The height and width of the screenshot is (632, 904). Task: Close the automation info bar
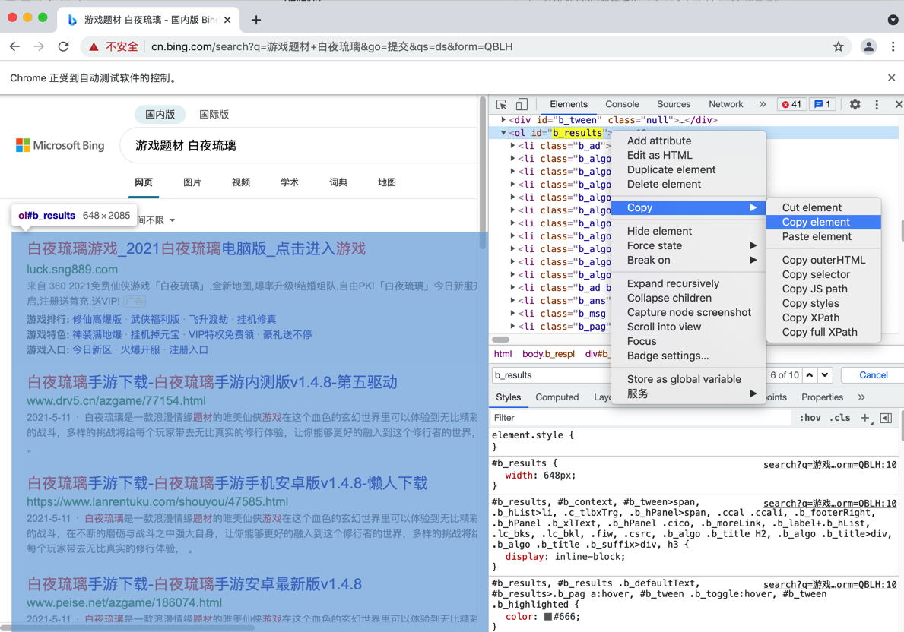click(891, 77)
